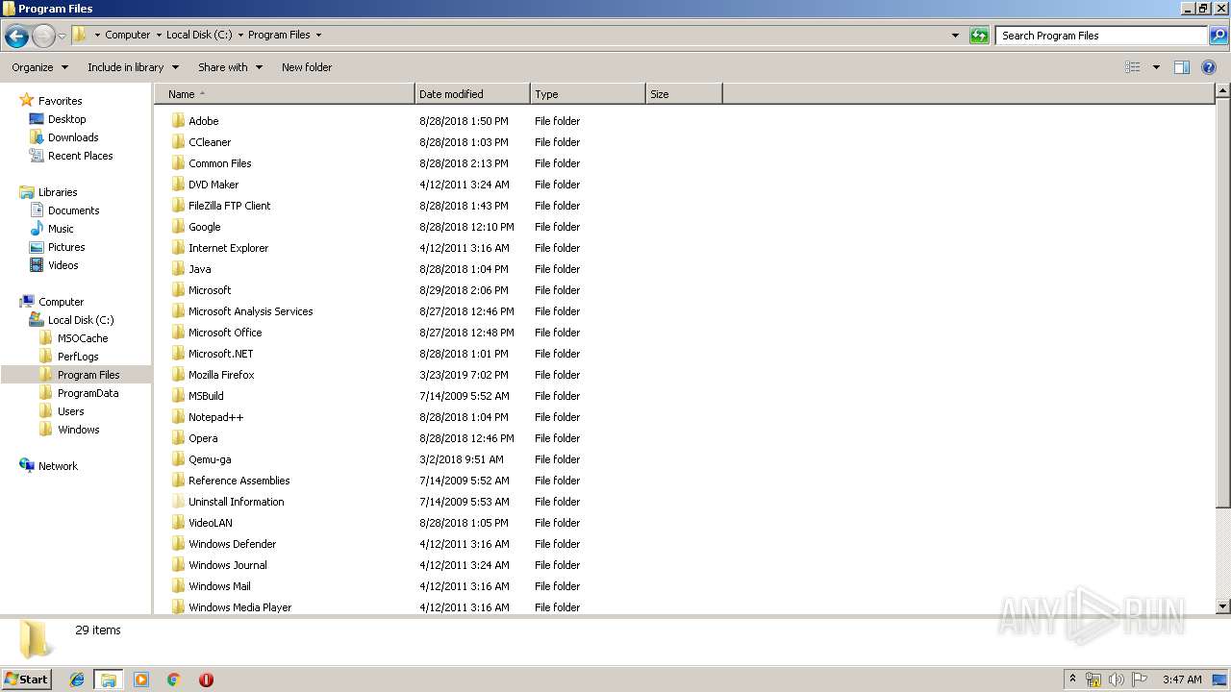The width and height of the screenshot is (1231, 692).
Task: Change your view icon in toolbar
Action: 1133,67
